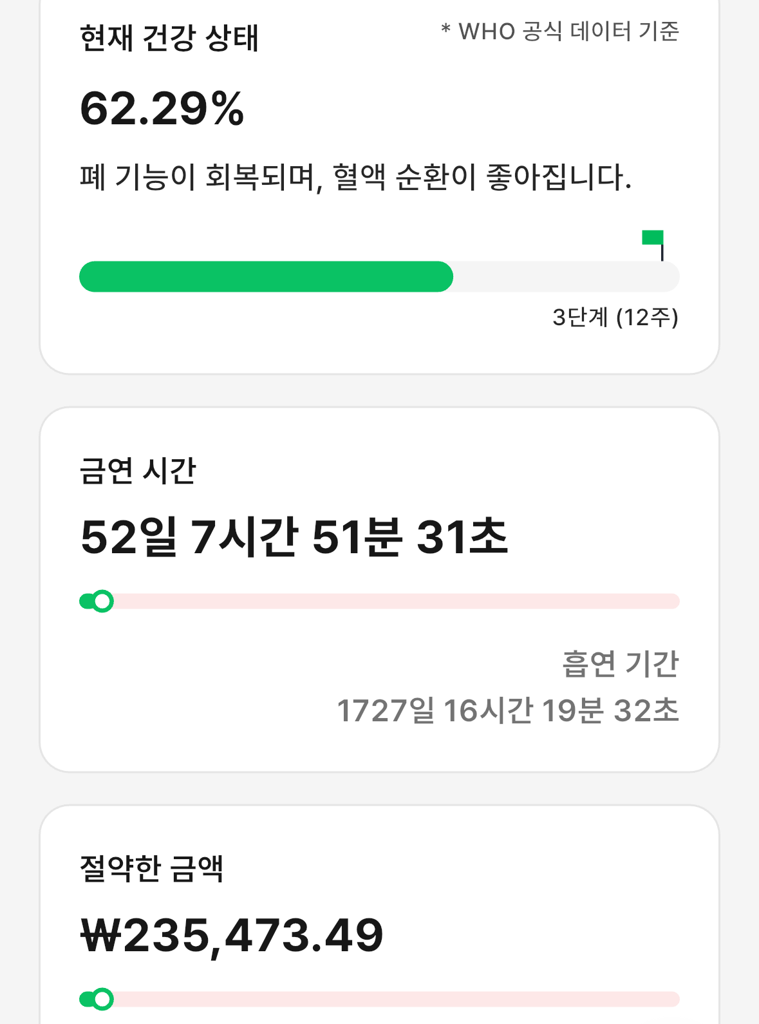Select the 3단계 (12주) stage label
The width and height of the screenshot is (759, 1024).
[x=615, y=318]
